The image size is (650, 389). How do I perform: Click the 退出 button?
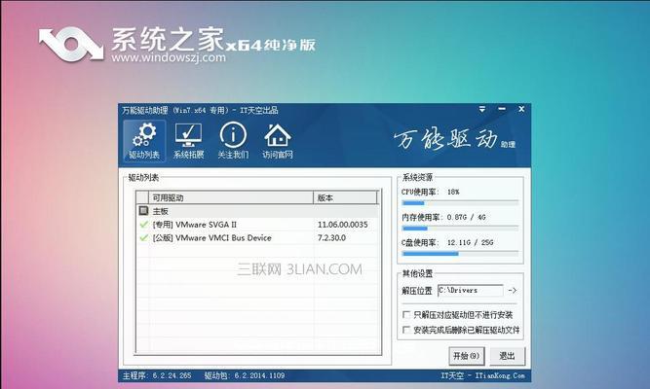507,356
